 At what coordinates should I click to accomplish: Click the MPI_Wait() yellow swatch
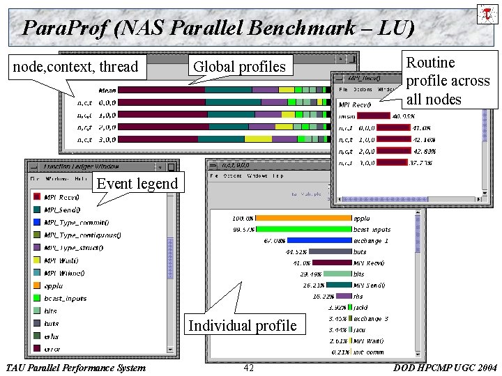pyautogui.click(x=37, y=260)
